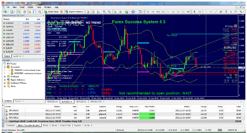Toggle the Expert Advisors button

coord(74,12)
